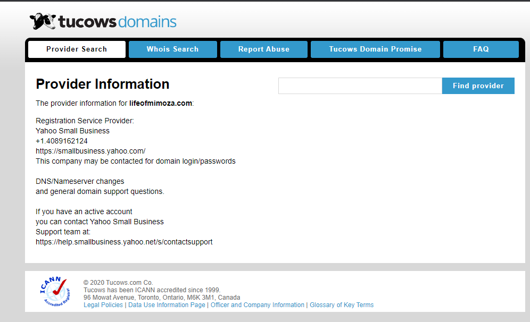Click the 96 Mowat Avenue address line

click(x=162, y=298)
